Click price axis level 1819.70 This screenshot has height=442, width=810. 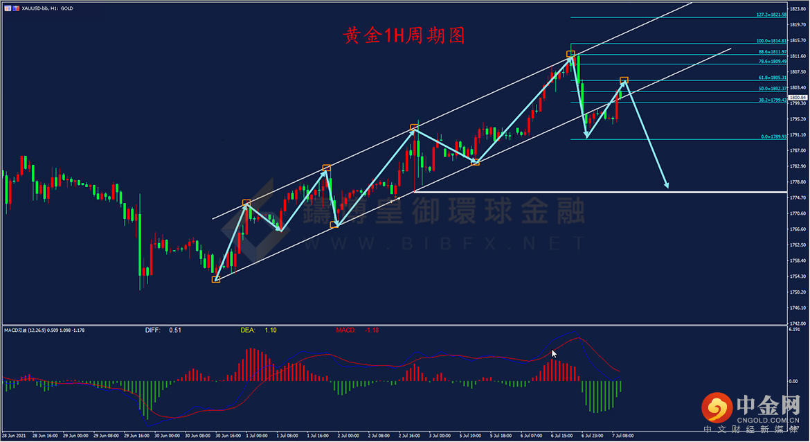798,24
